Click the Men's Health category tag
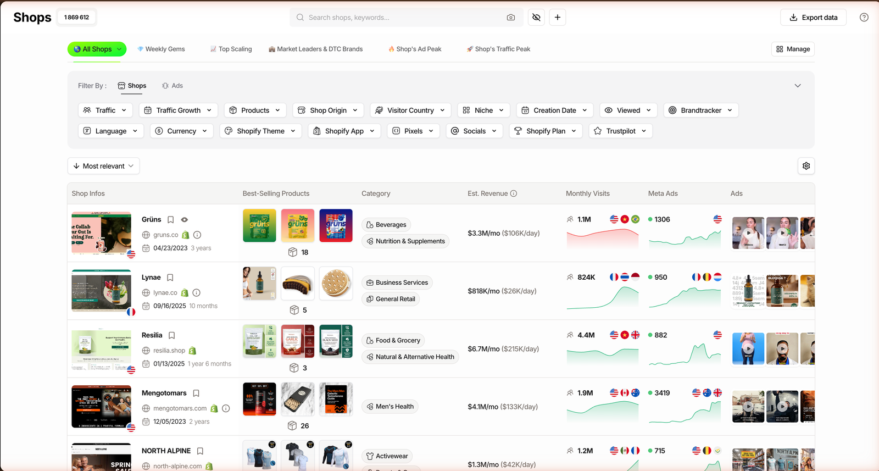Viewport: 879px width, 471px height. tap(390, 407)
